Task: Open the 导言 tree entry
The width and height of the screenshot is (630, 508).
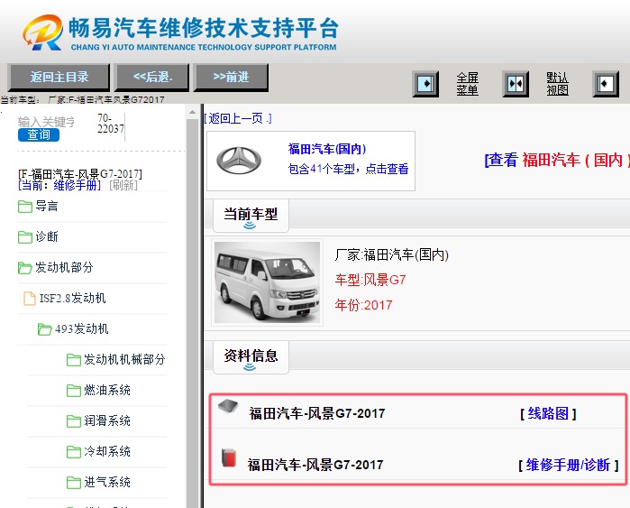Action: [x=47, y=206]
